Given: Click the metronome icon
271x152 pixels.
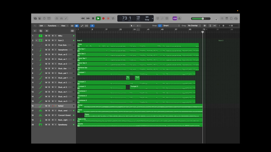Looking at the screenshot, I should pos(179,18).
